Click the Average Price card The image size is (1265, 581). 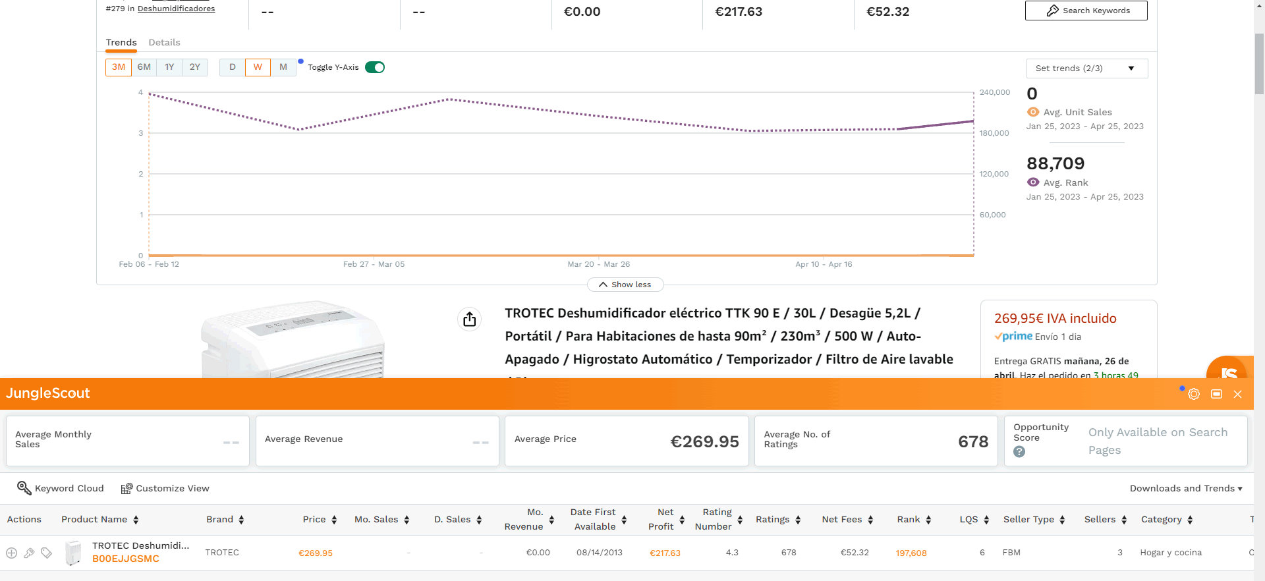coord(627,441)
